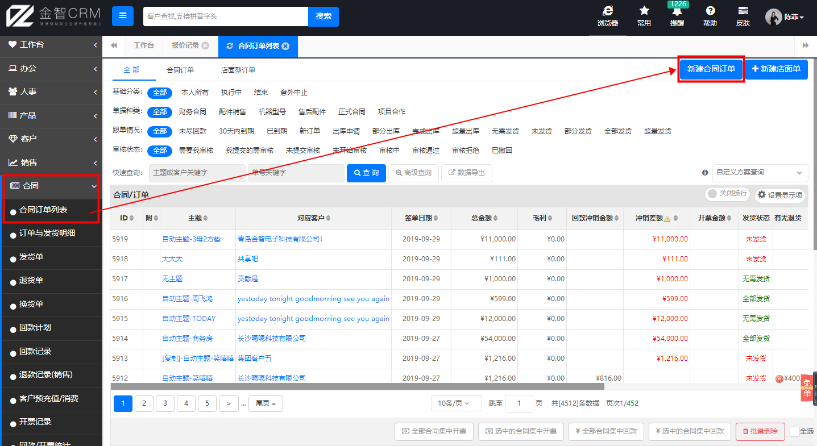
Task: Click the 新建合同订单 button
Action: (711, 69)
